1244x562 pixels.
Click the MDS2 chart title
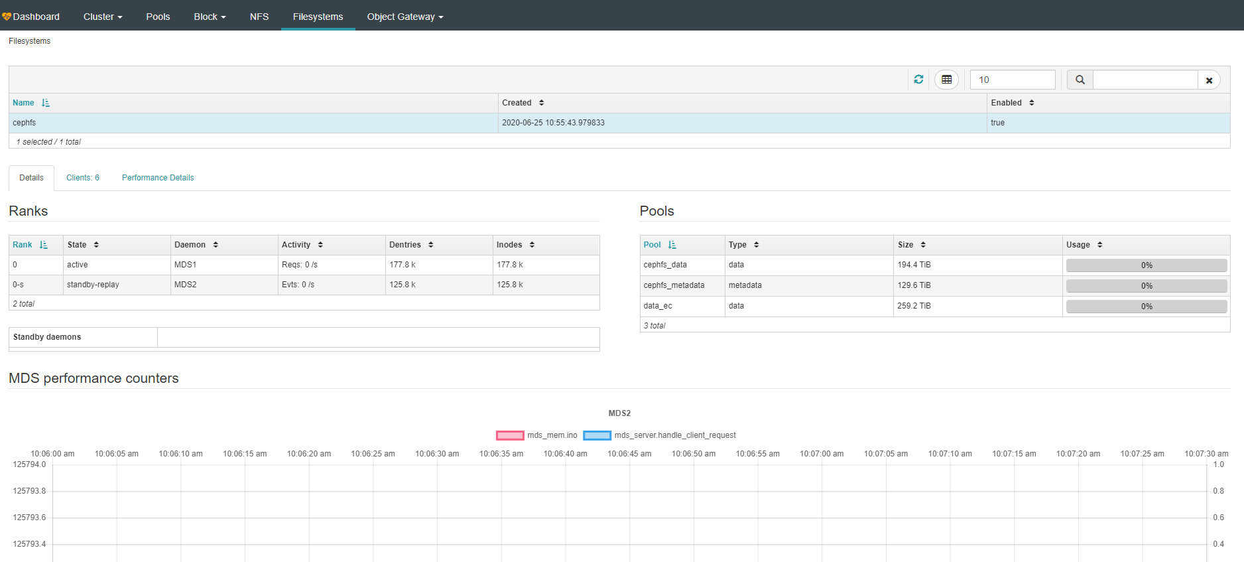619,413
